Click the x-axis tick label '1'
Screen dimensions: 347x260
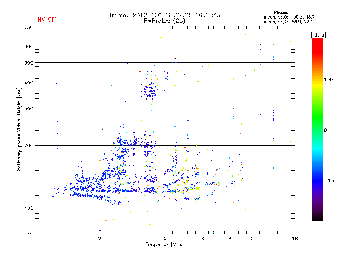click(x=35, y=239)
